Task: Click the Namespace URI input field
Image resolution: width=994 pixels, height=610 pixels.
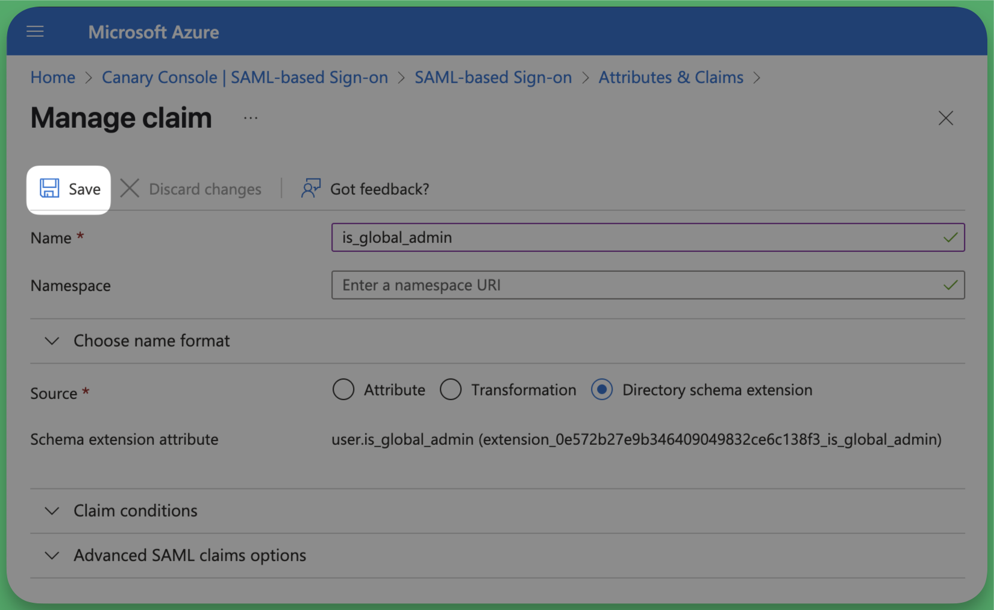Action: (648, 285)
